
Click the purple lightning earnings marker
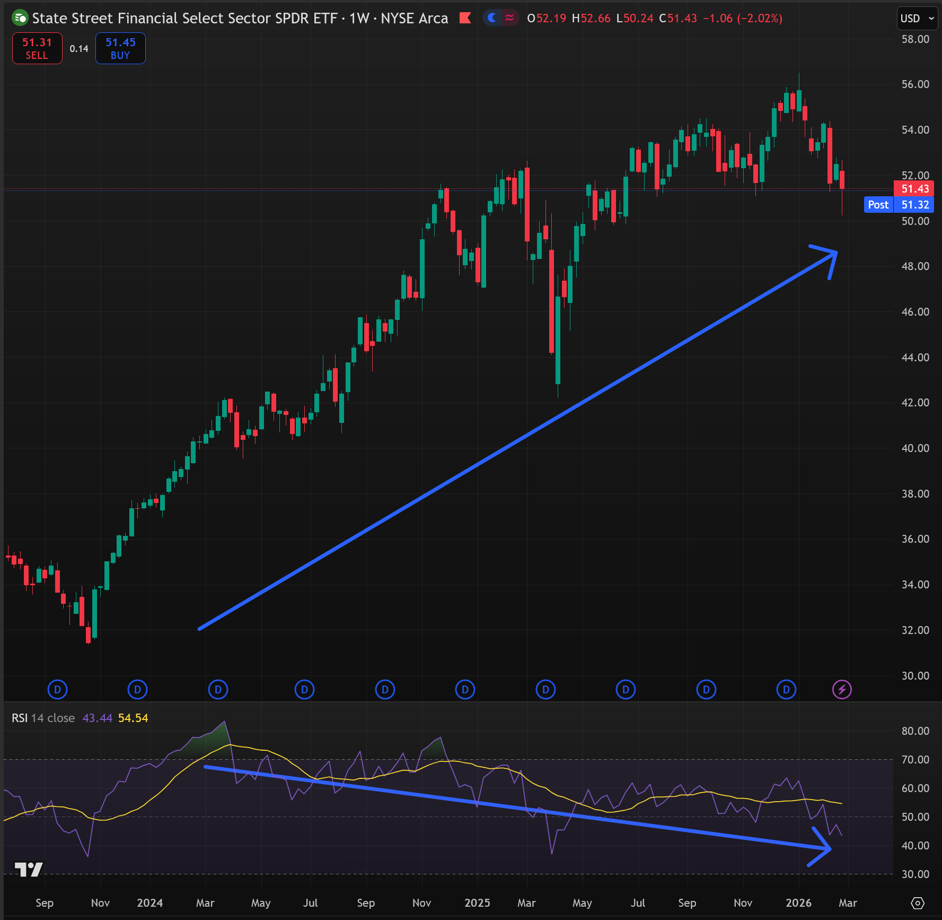pyautogui.click(x=842, y=689)
